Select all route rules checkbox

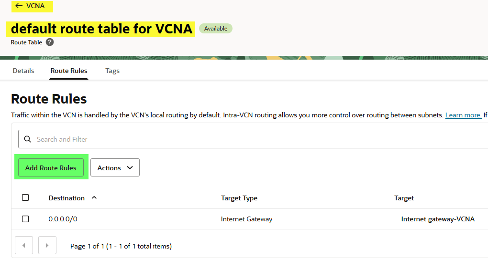25,197
